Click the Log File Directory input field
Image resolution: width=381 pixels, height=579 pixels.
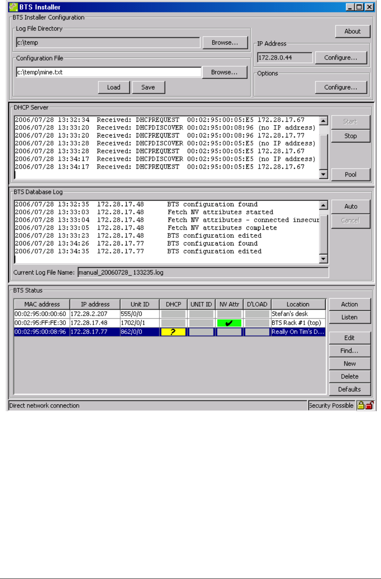coord(108,43)
